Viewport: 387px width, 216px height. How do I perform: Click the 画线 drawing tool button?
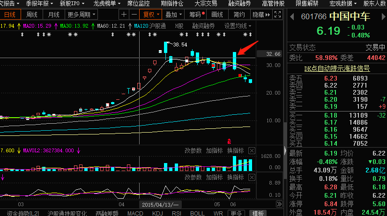point(217,15)
